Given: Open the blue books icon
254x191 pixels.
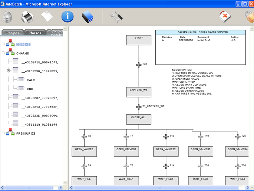Looking at the screenshot, I should point(88,17).
